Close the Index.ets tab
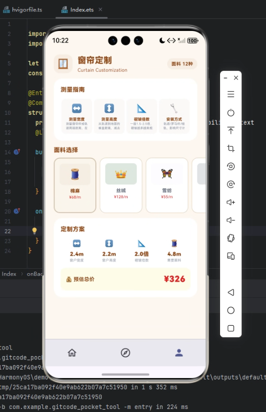This screenshot has width=266, height=412. [100, 9]
